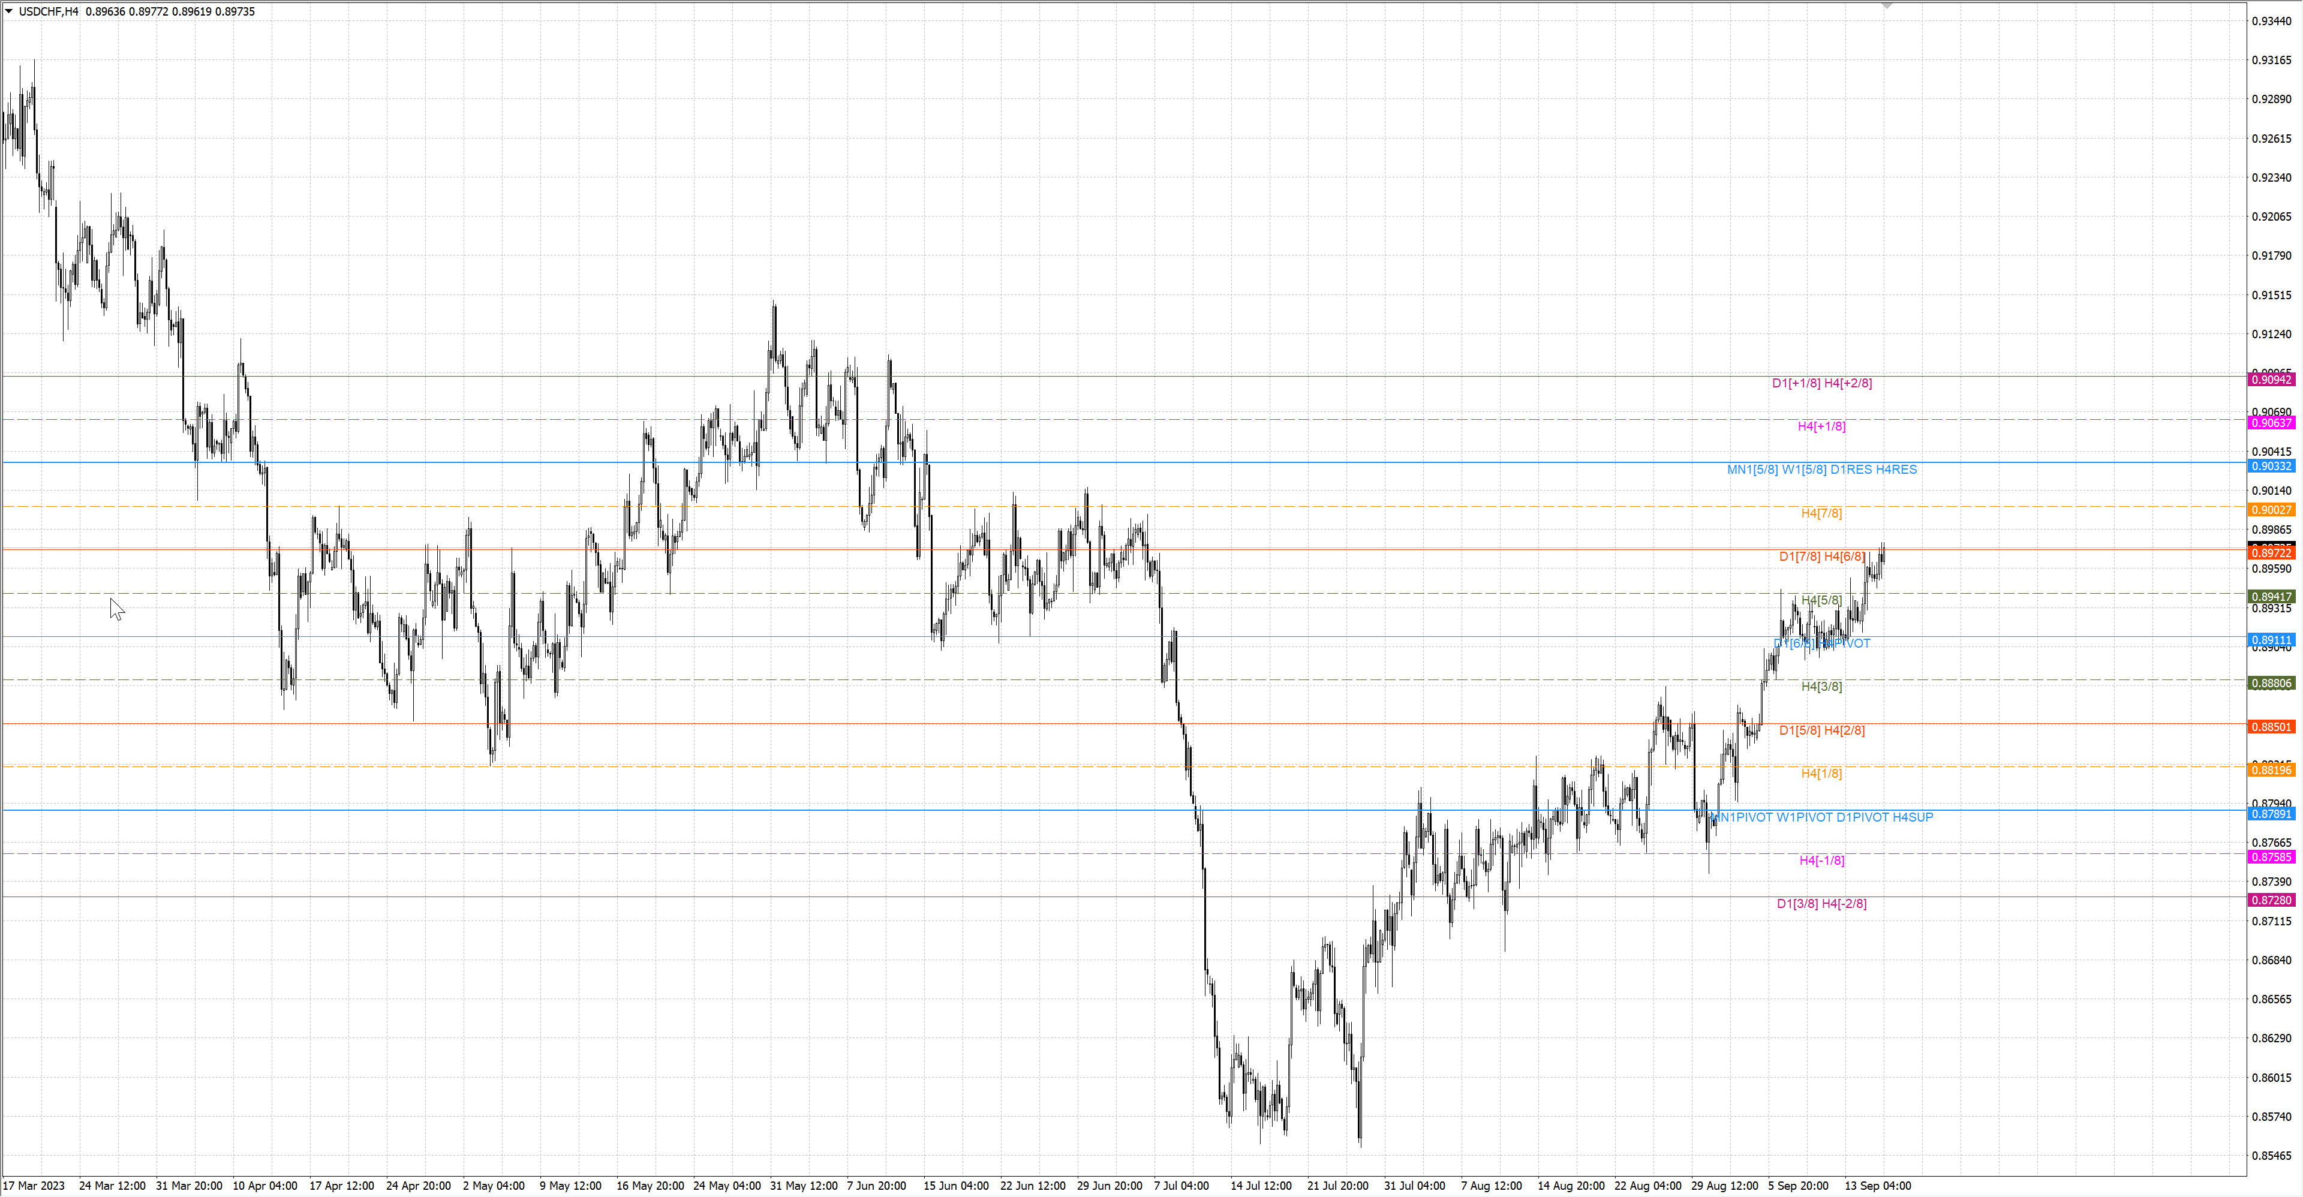Click the orange 0.90027 price tag
The height and width of the screenshot is (1197, 2303).
[2271, 510]
